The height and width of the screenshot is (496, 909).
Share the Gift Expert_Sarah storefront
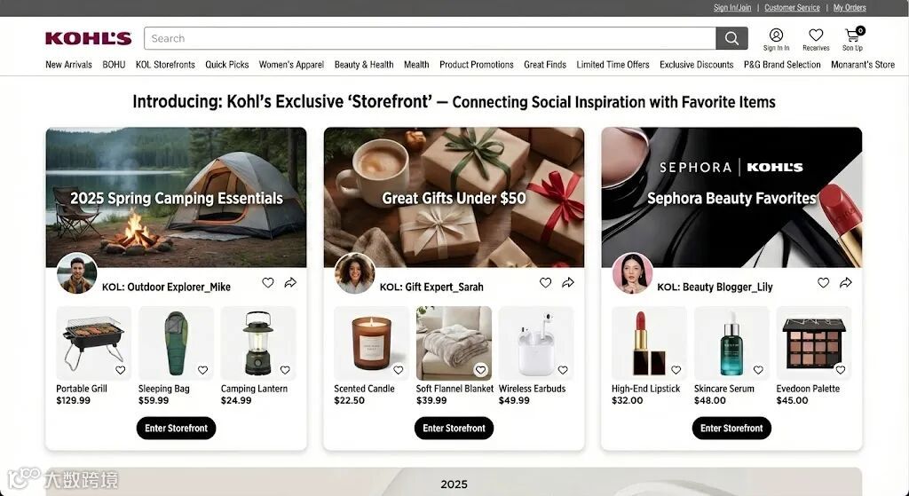click(x=568, y=283)
